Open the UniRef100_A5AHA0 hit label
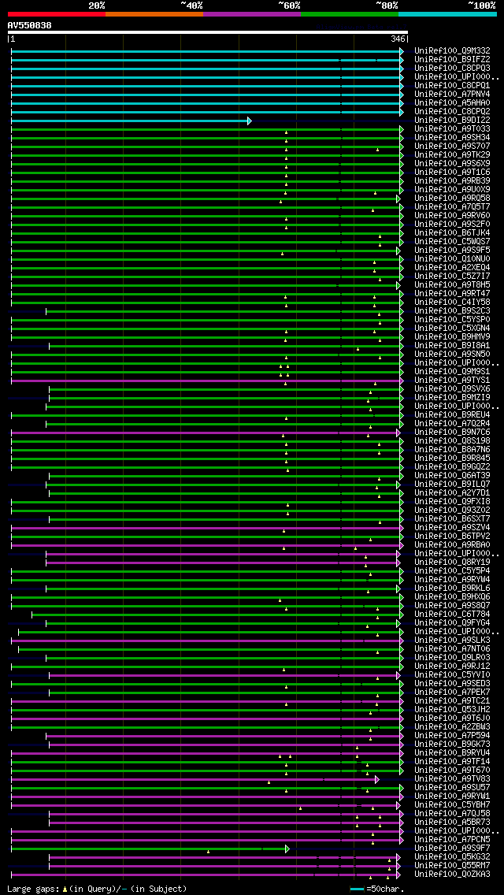Screen dimensions: 504x895 (x=453, y=102)
